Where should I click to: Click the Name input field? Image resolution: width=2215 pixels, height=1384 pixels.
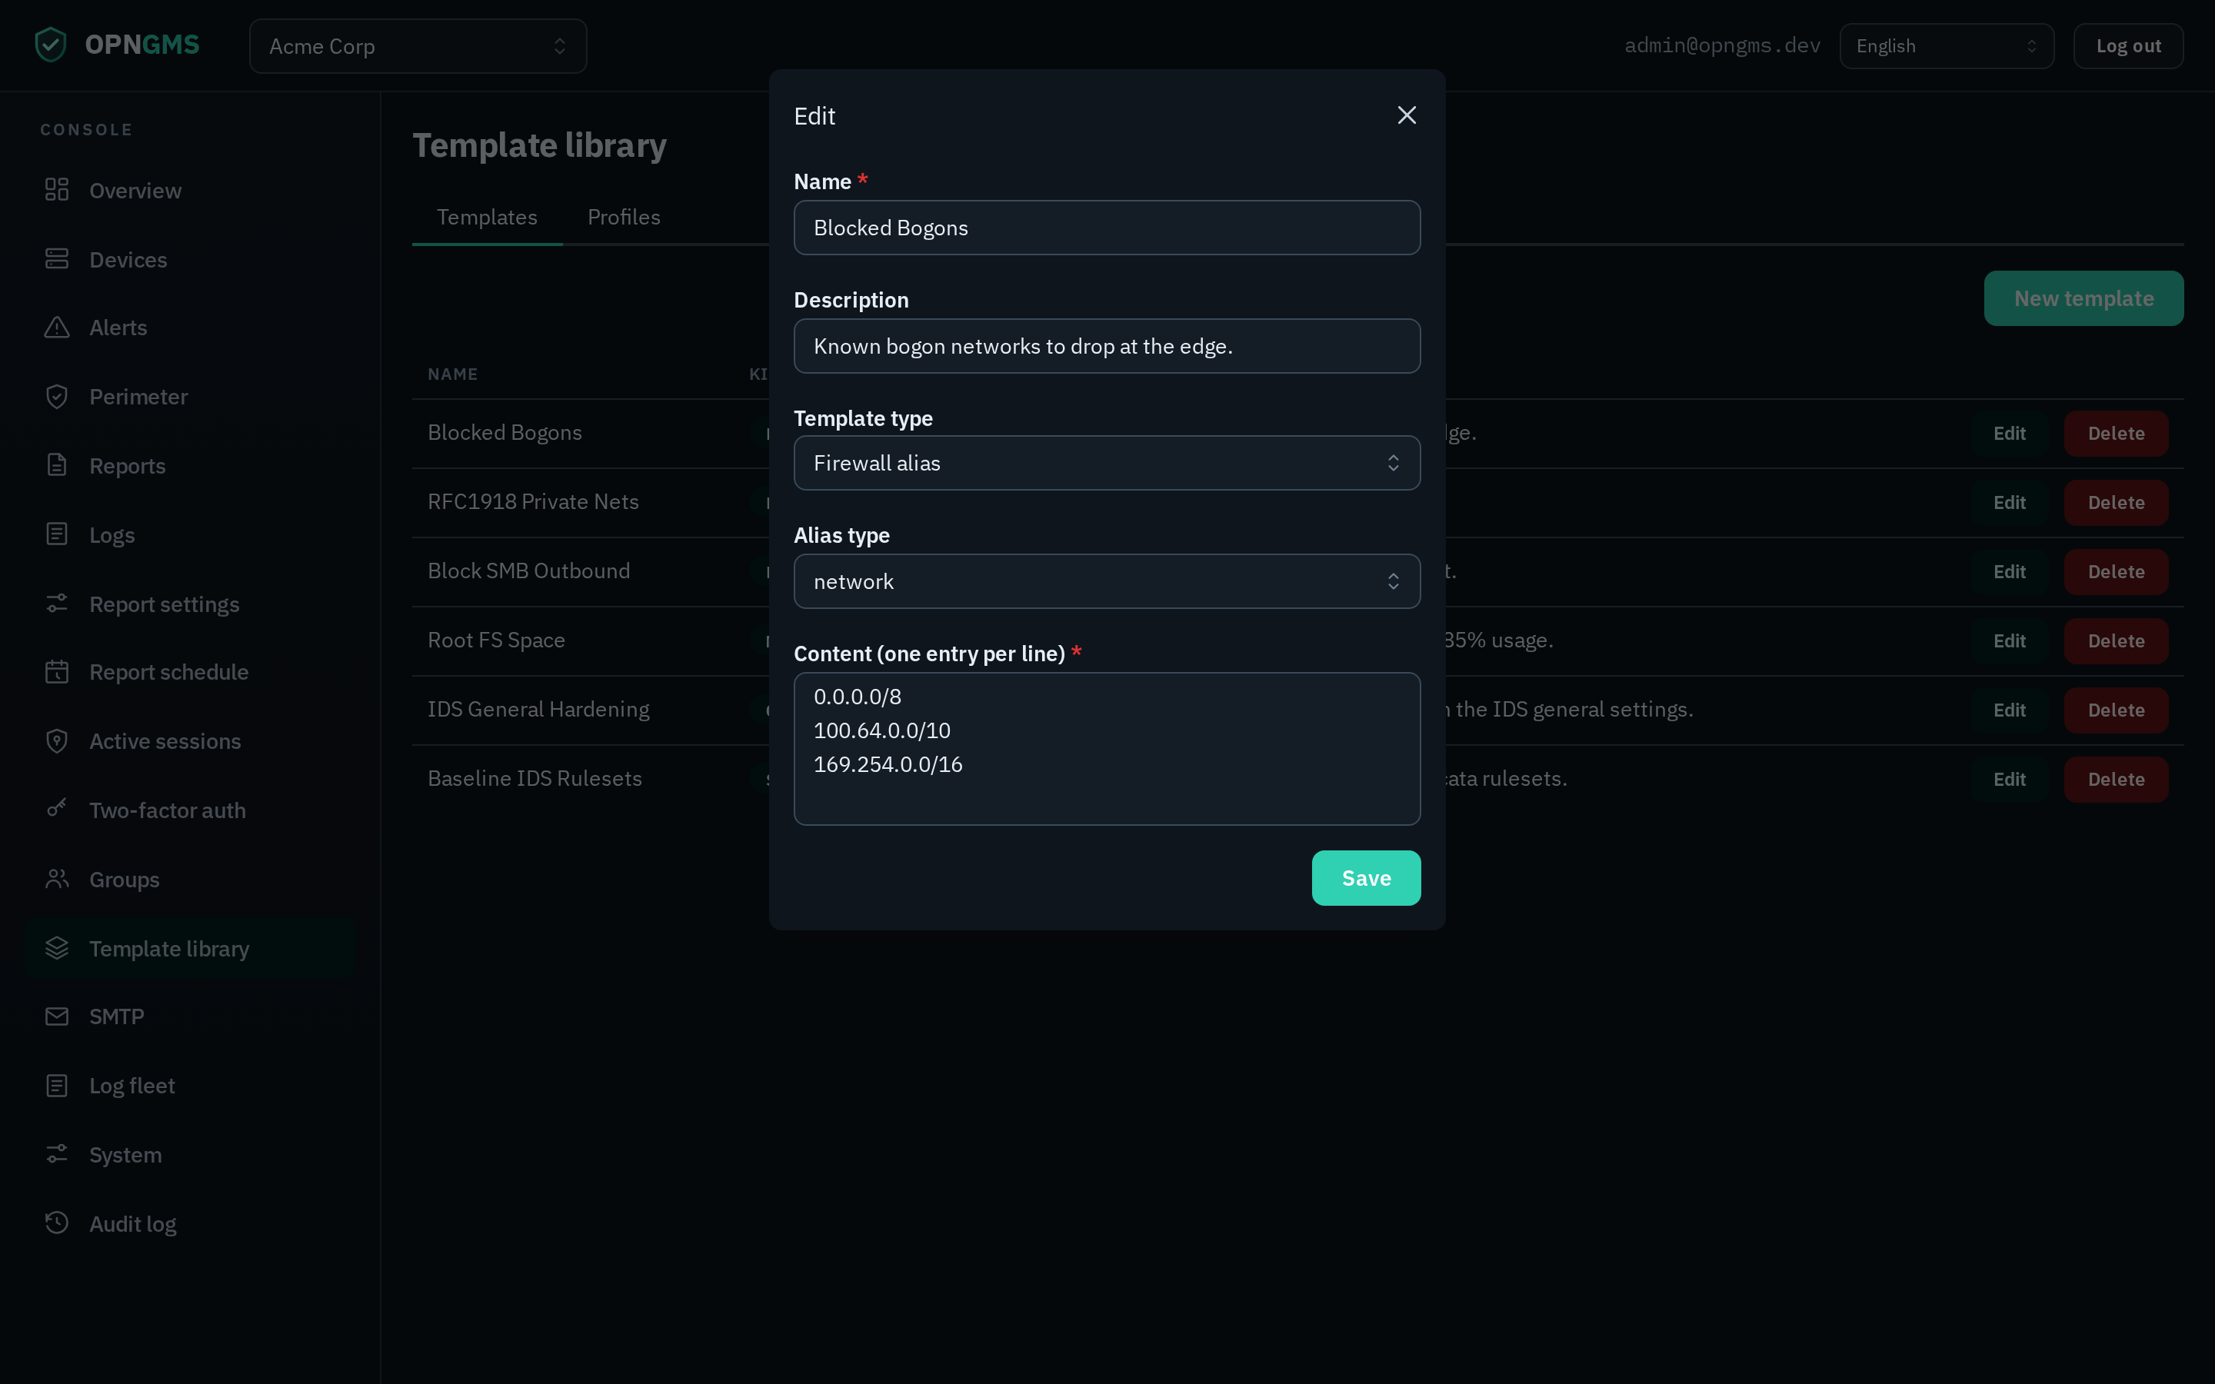pos(1107,228)
